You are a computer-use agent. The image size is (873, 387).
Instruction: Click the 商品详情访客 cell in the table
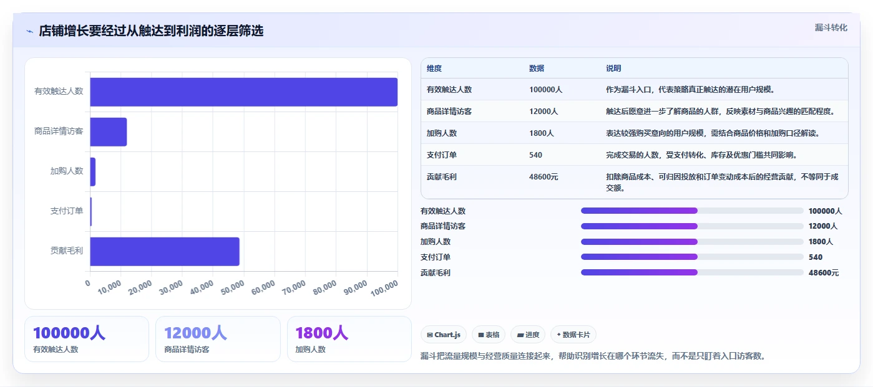(x=449, y=112)
